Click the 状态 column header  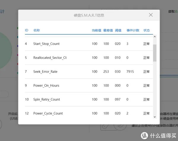click(x=147, y=30)
